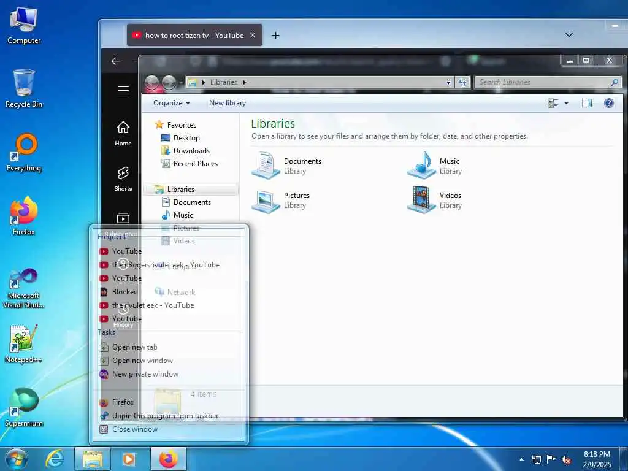Open 'the rivulet eek - YouTube' frequent item
Viewport: 628px width, 471px height.
tap(170, 305)
